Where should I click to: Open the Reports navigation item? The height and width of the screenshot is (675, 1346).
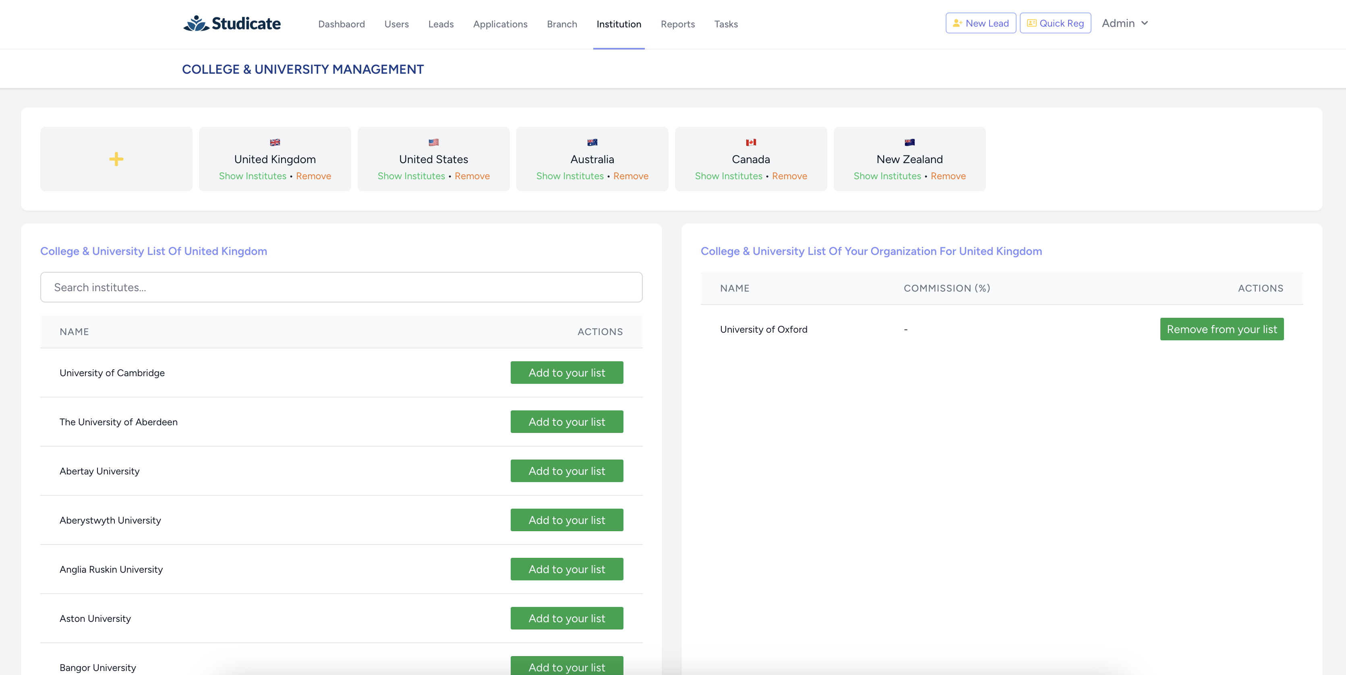pos(677,24)
